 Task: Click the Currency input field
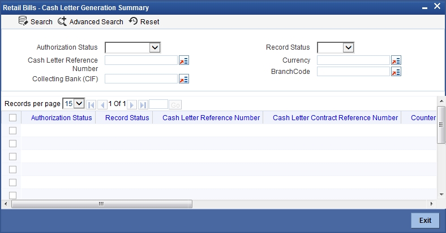coord(354,60)
